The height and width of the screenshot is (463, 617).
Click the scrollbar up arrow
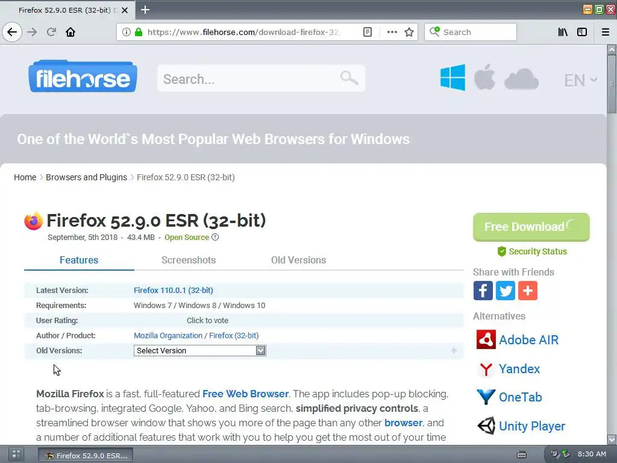pyautogui.click(x=612, y=49)
